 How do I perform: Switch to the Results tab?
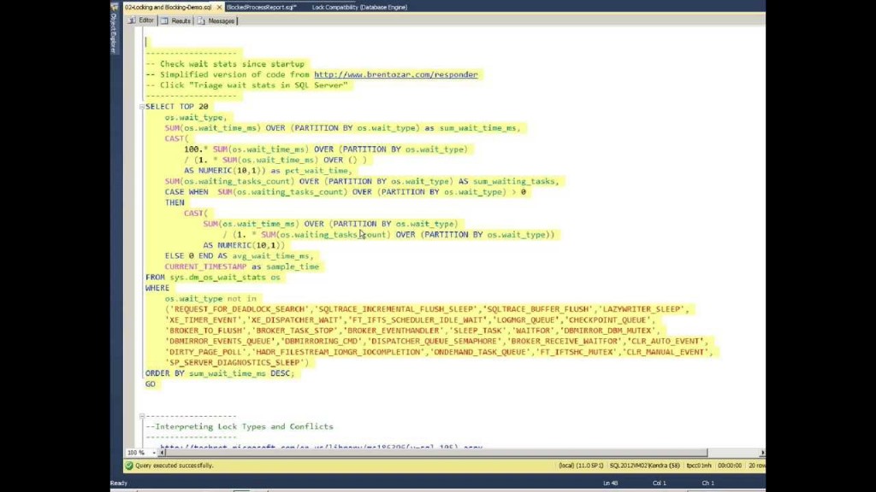pos(181,20)
